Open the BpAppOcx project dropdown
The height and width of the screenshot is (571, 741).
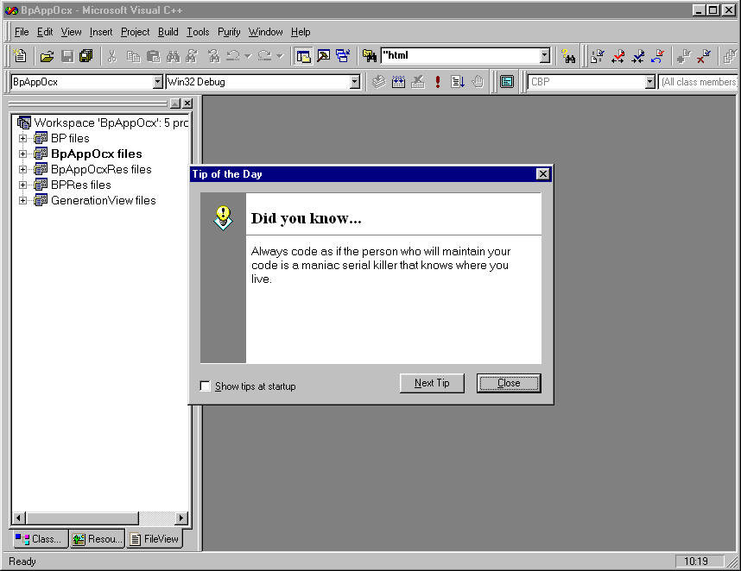pyautogui.click(x=157, y=82)
